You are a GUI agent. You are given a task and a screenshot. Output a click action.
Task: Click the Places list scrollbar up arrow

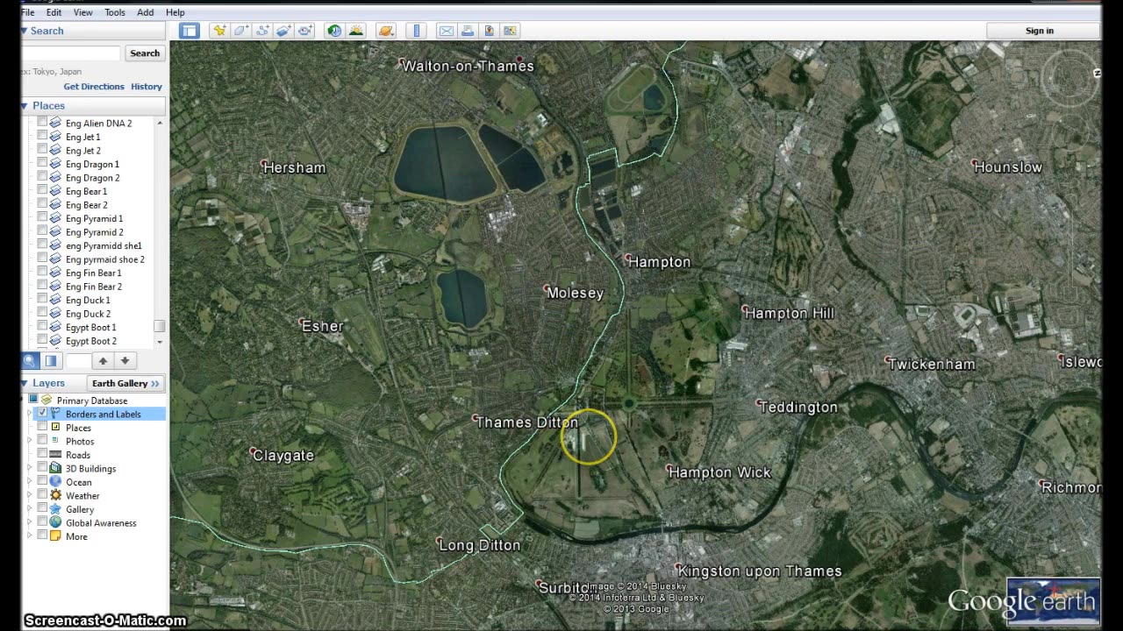point(159,123)
